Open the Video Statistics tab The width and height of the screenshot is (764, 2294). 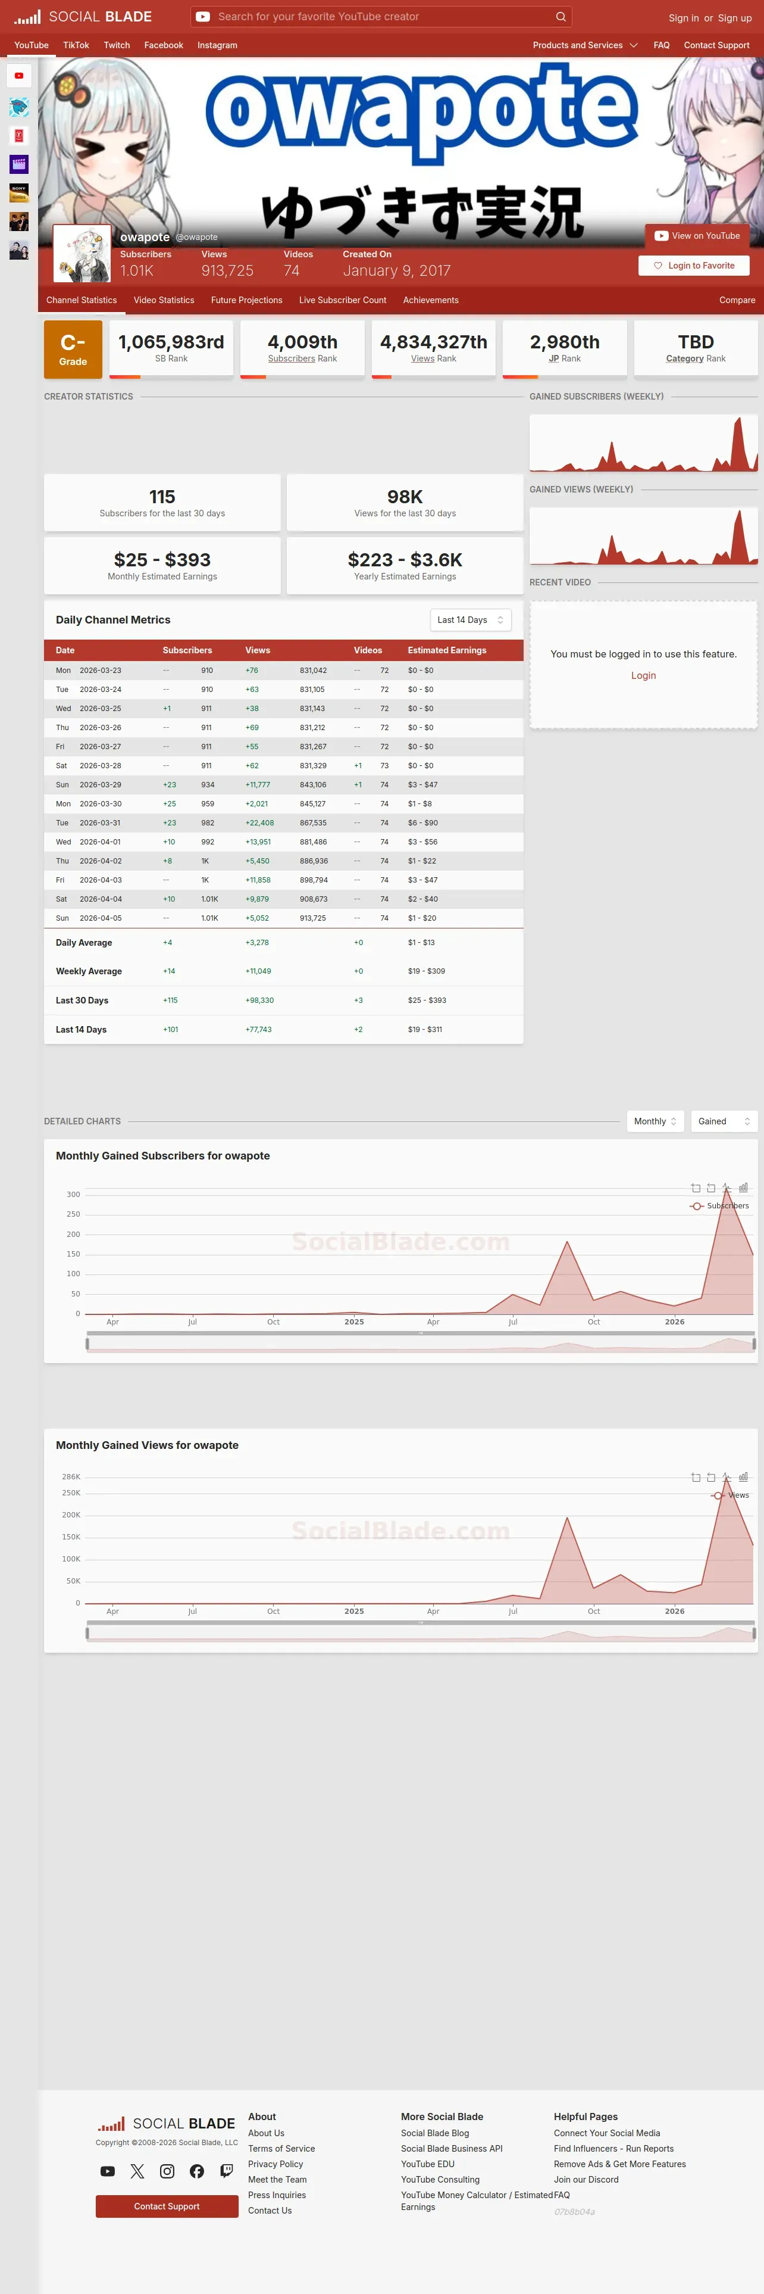point(164,300)
